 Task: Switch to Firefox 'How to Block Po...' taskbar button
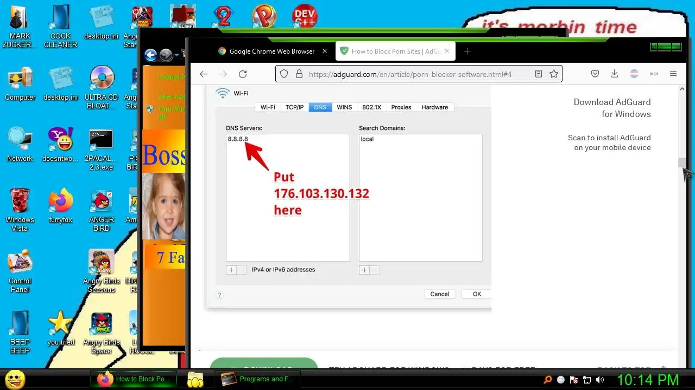click(134, 379)
